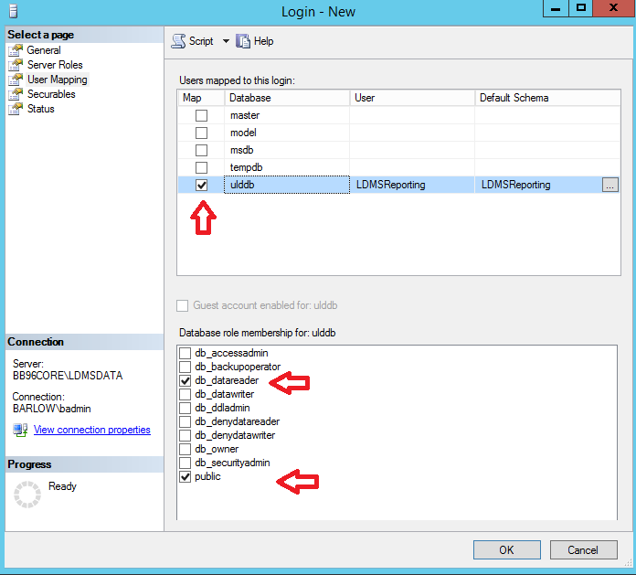Screen dimensions: 636x575
Task: Select the User Mapping page icon
Action: [15, 80]
